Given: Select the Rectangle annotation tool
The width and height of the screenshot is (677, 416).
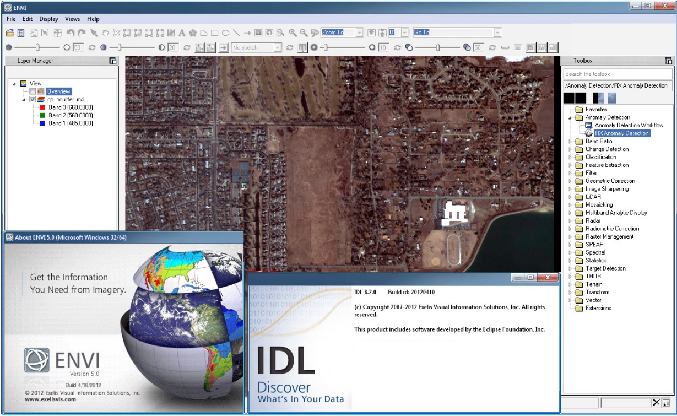Looking at the screenshot, I should coord(214,33).
